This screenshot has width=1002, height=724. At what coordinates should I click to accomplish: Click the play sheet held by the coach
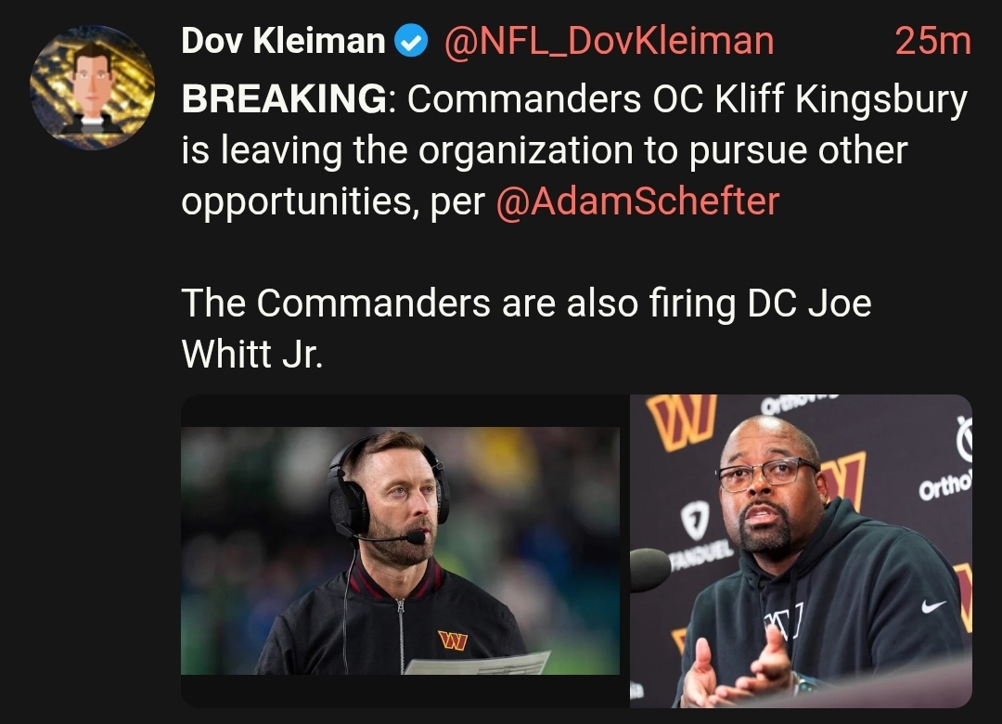pyautogui.click(x=478, y=664)
